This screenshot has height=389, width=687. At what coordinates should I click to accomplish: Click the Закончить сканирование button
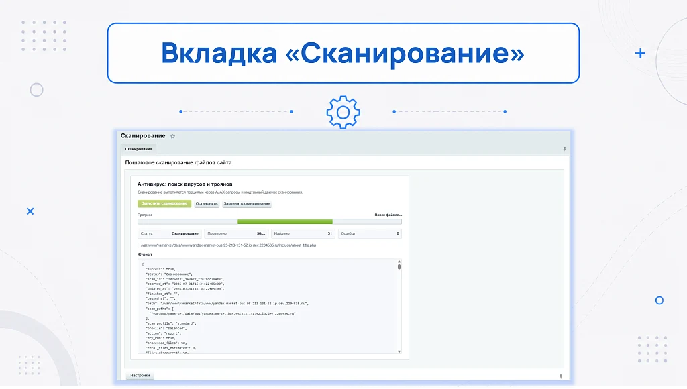tap(247, 203)
